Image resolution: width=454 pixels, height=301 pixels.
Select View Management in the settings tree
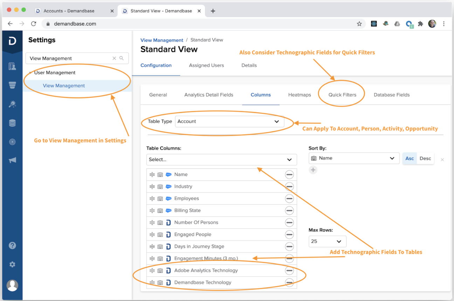tap(64, 86)
